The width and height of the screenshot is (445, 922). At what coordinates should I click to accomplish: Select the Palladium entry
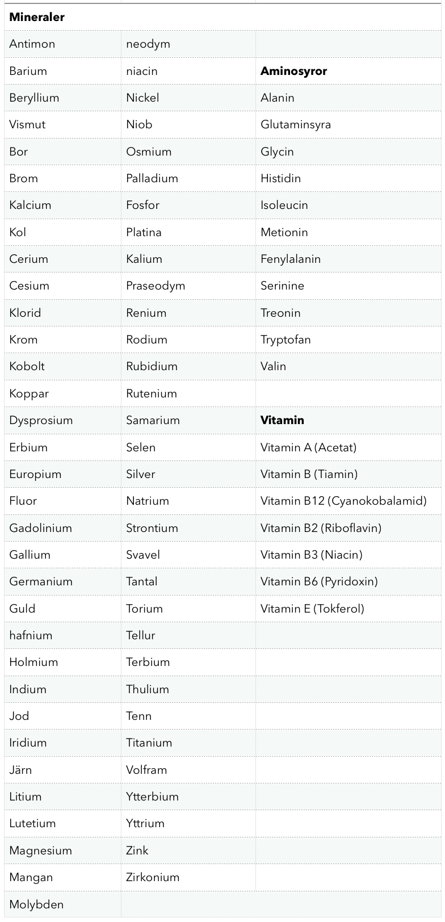coord(152,178)
